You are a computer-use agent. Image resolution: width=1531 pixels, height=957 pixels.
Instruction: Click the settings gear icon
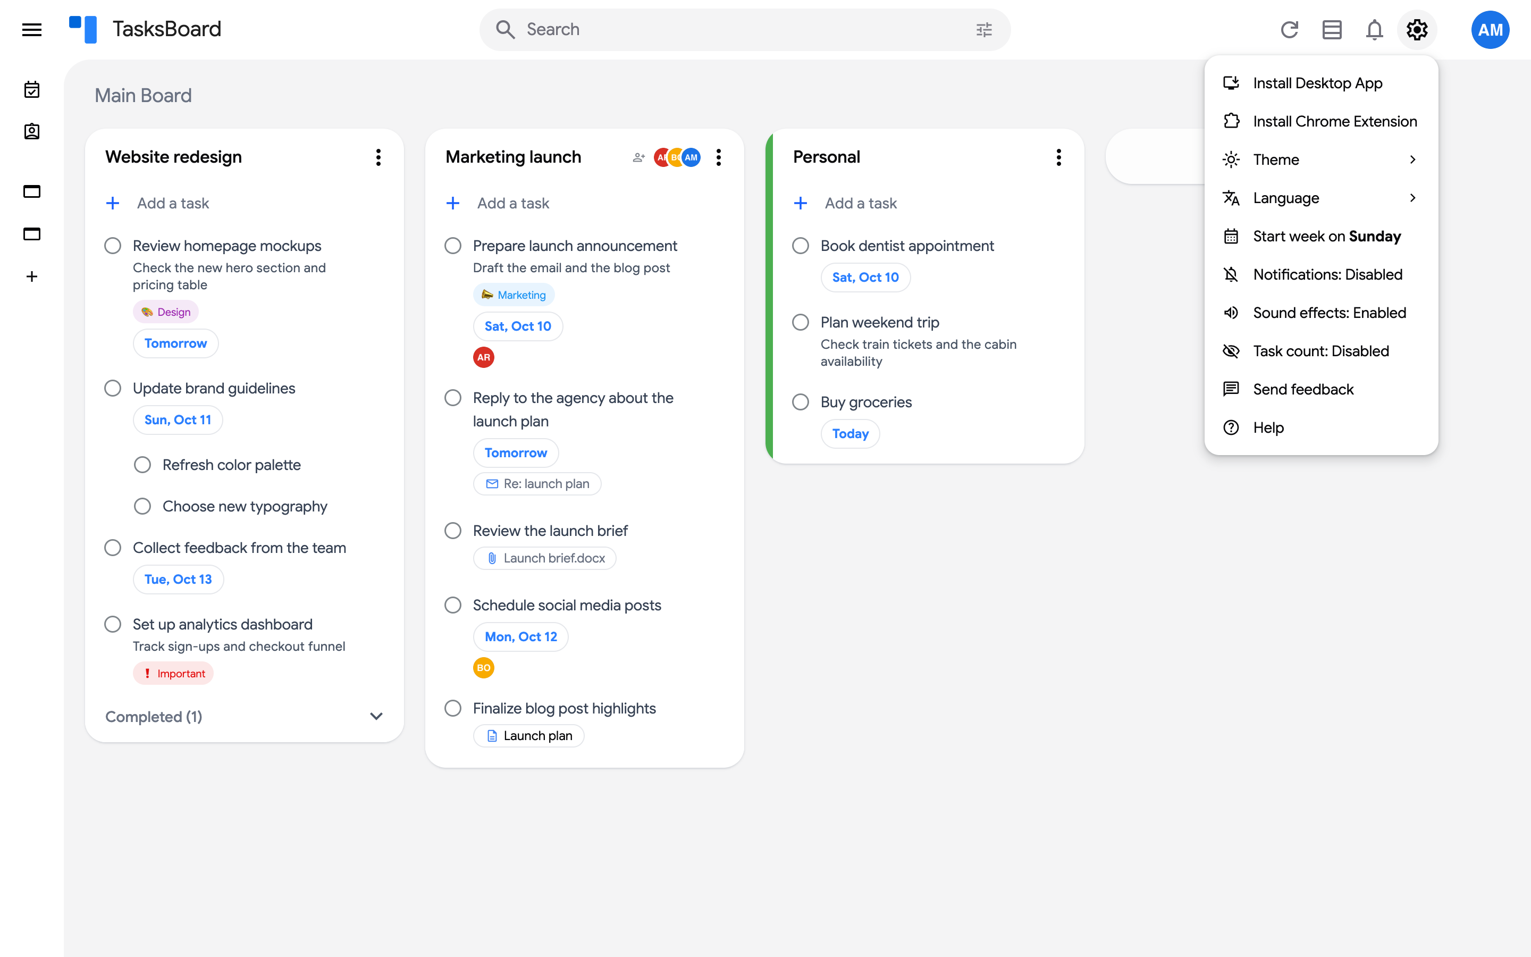[x=1417, y=30]
